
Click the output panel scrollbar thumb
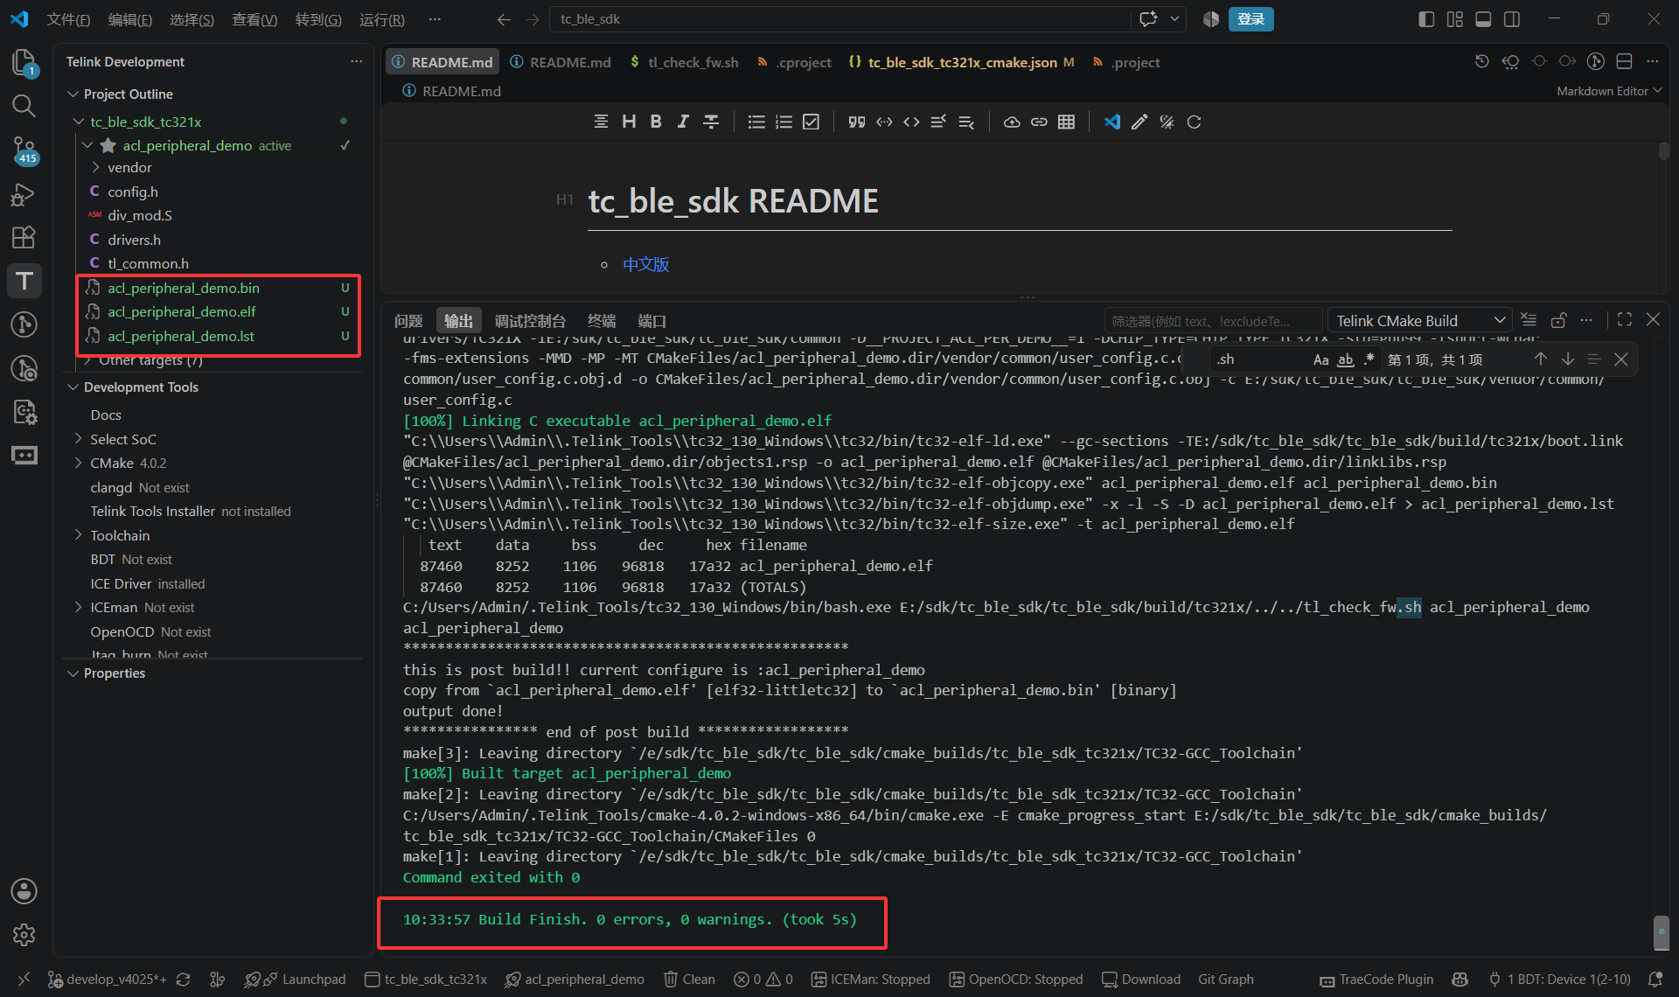pos(1662,932)
